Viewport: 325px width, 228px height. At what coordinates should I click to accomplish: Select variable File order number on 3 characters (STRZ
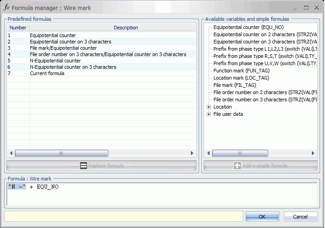point(265,100)
